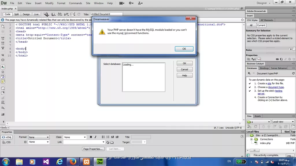
Task: Follow the 'site' link in Databases panel
Action: click(x=269, y=83)
